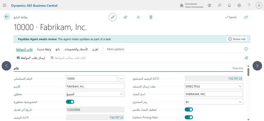Open the notifications bell icon

tap(229, 5)
